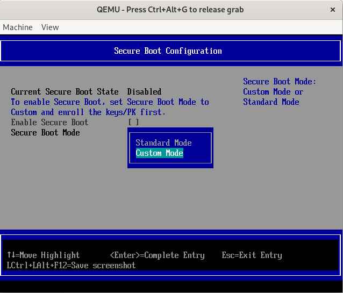This screenshot has width=343, height=293.
Task: Click the 'Esc=Exit Entry' hint
Action: pyautogui.click(x=252, y=255)
